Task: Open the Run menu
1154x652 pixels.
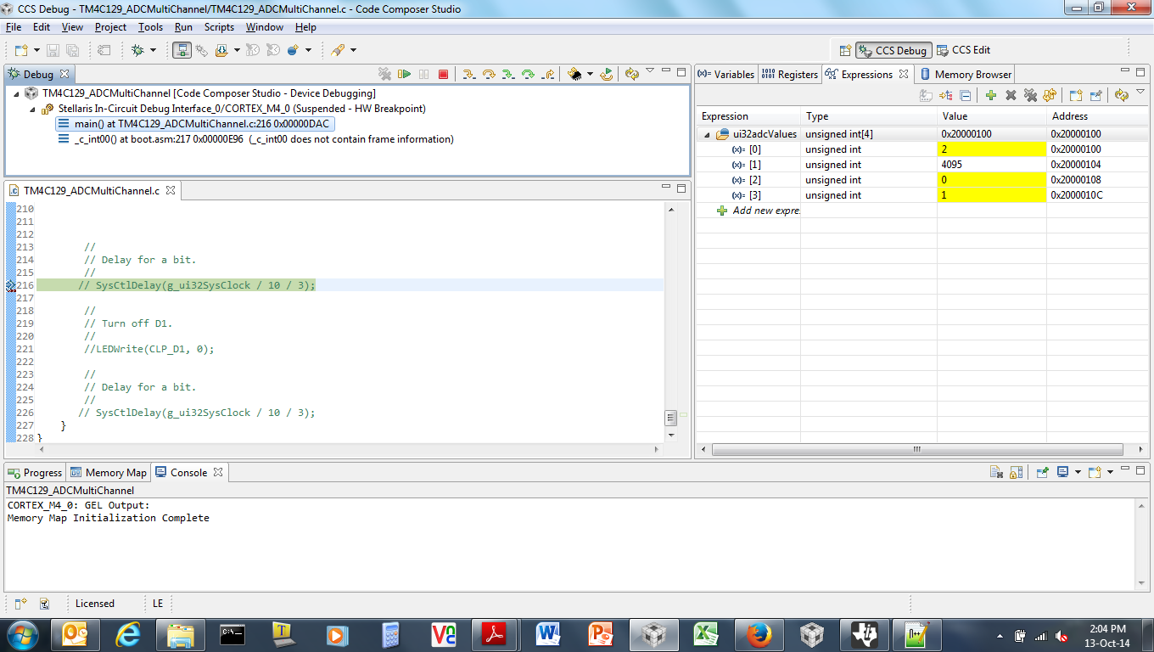Action: [183, 27]
